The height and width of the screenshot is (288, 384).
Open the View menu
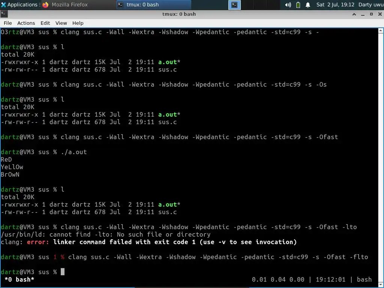tap(61, 23)
